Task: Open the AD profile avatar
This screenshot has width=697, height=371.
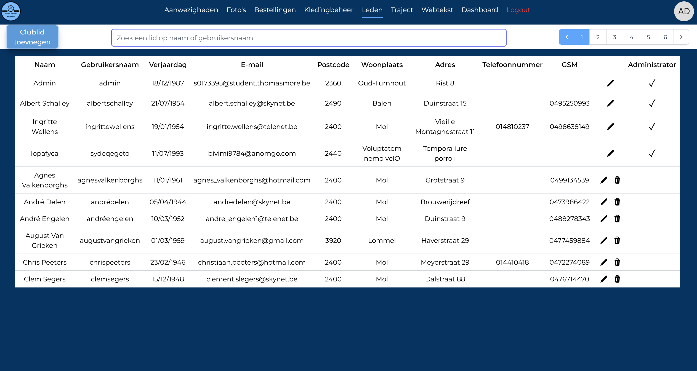Action: [x=684, y=11]
